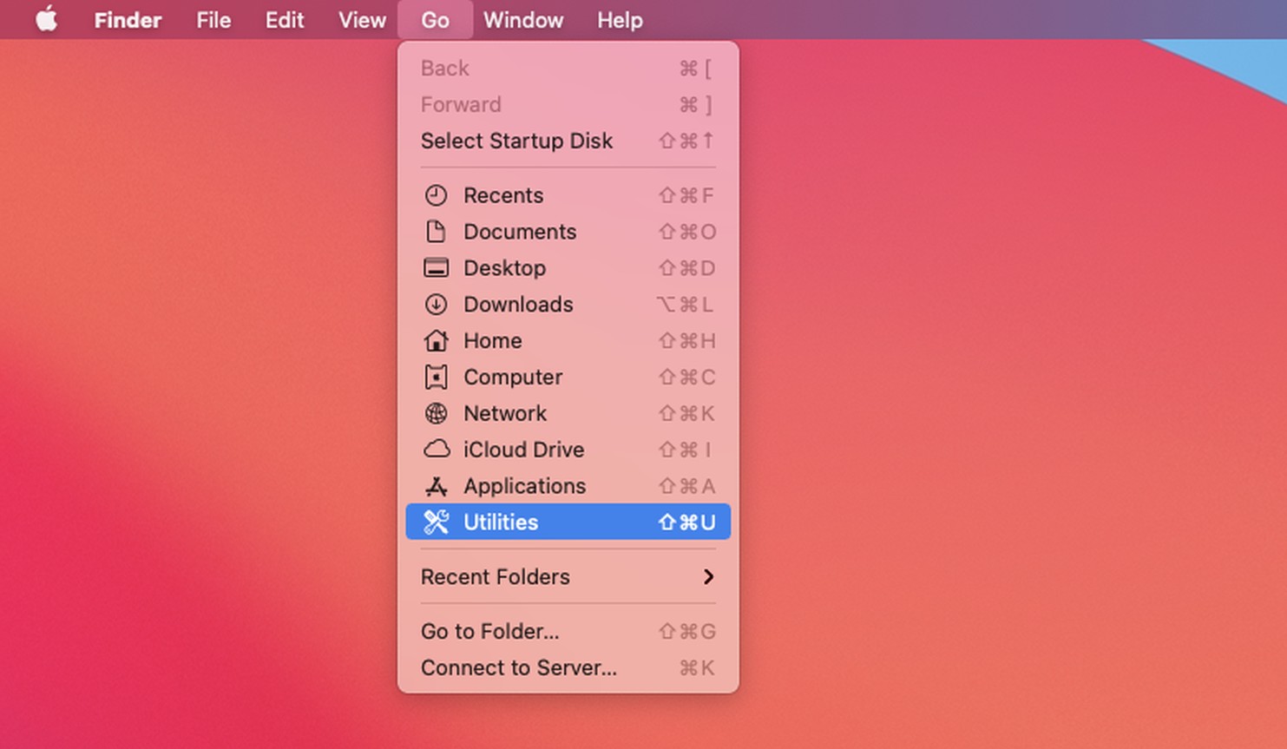Click the Desktop label
Viewport: 1287px width, 749px height.
point(504,268)
